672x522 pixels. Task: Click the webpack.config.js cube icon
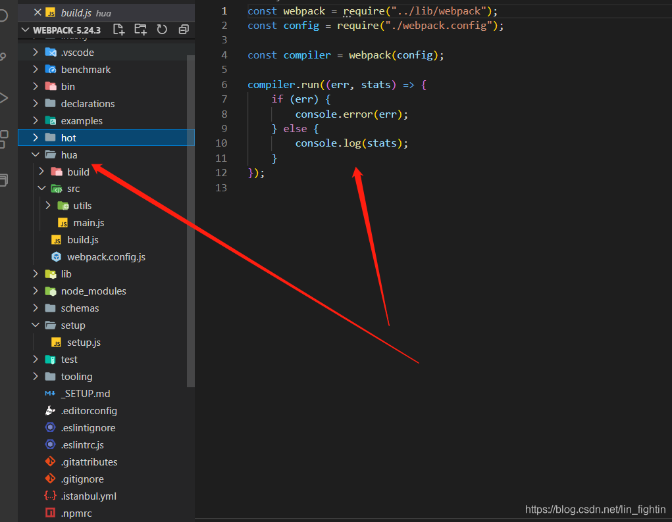(x=57, y=257)
